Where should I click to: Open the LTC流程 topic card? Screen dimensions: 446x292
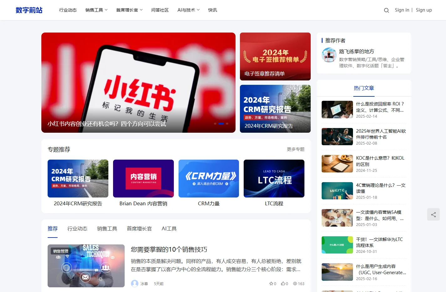[274, 183]
